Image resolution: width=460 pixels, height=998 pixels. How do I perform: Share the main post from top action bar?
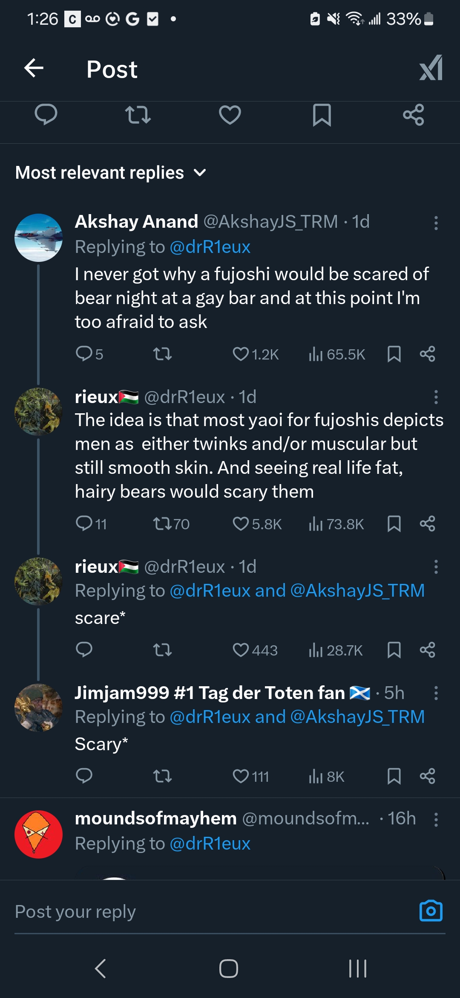click(x=413, y=115)
